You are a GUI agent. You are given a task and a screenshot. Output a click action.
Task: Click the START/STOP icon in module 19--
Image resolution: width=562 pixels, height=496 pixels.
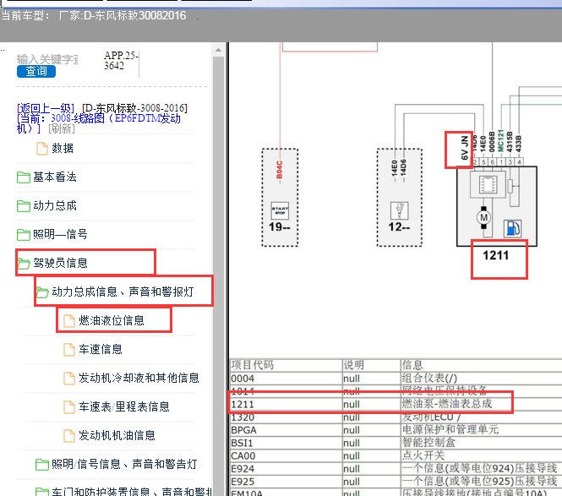(280, 210)
